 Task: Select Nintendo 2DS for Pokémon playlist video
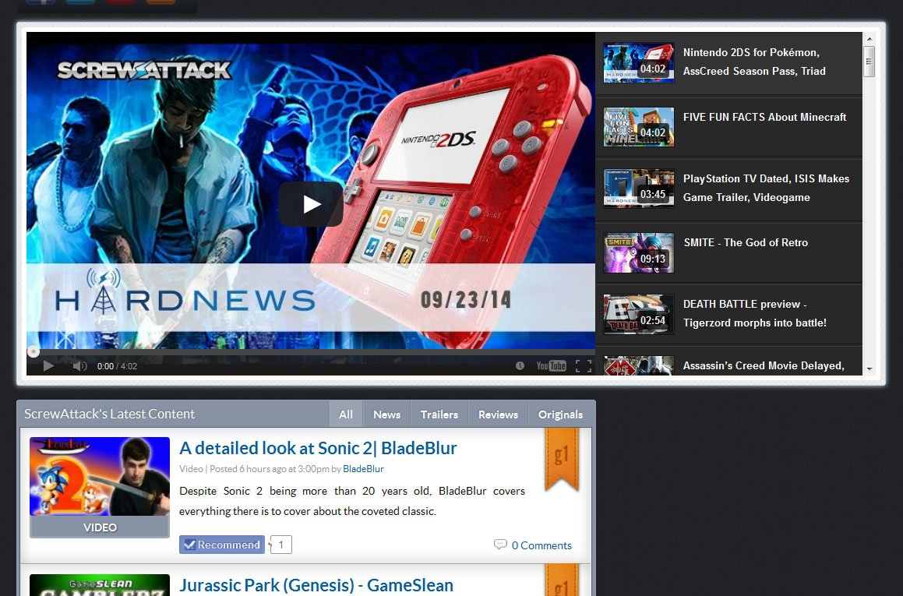(728, 63)
